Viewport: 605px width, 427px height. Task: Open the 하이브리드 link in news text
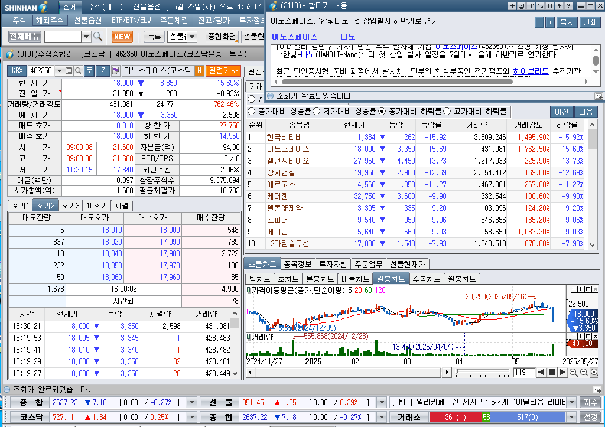531,71
